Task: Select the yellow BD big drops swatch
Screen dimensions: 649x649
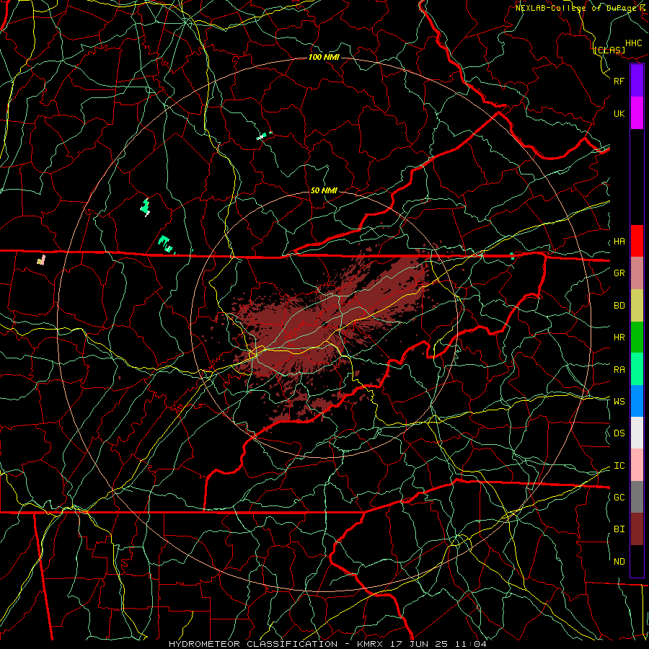Action: (637, 306)
